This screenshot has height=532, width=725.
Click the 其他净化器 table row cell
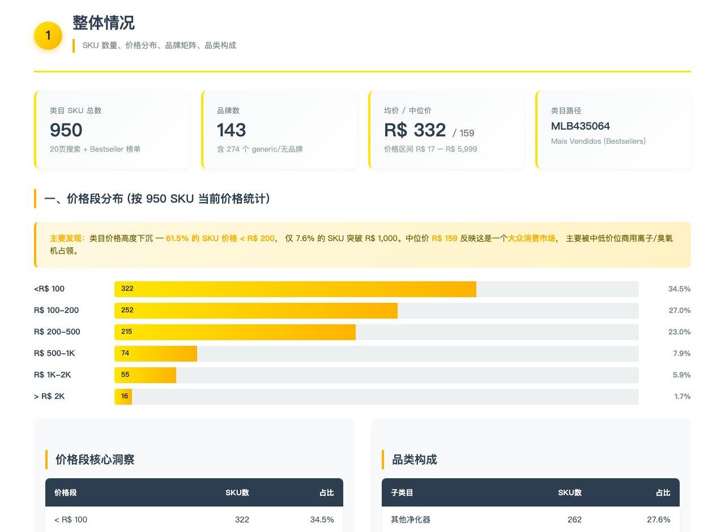pyautogui.click(x=411, y=520)
